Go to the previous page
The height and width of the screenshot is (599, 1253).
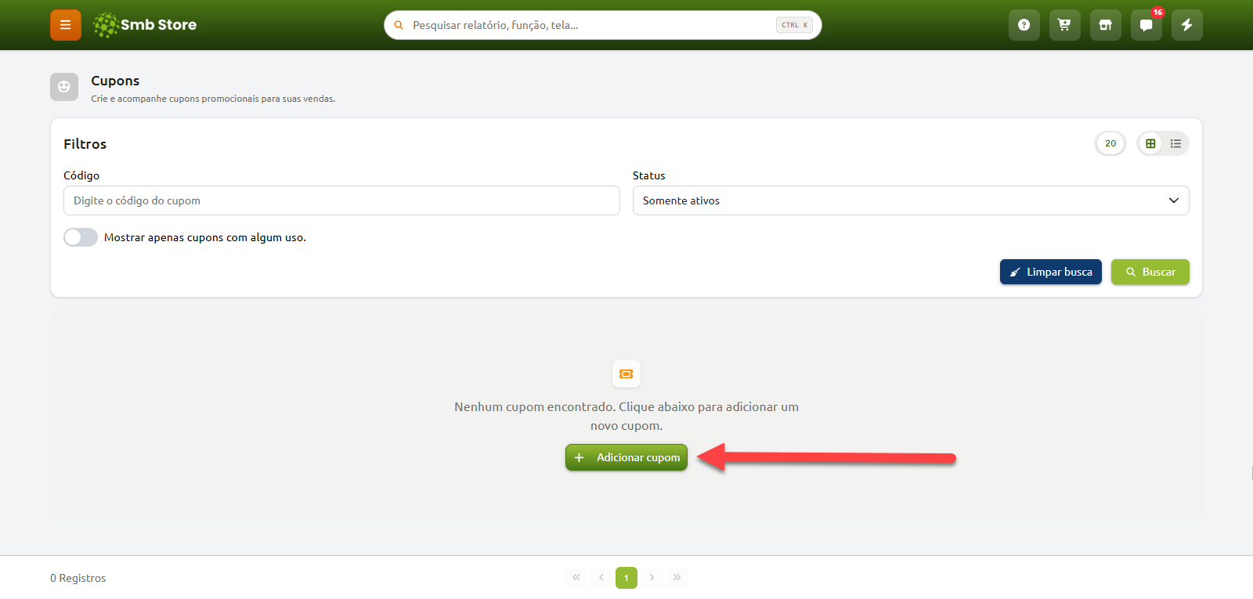pos(601,578)
